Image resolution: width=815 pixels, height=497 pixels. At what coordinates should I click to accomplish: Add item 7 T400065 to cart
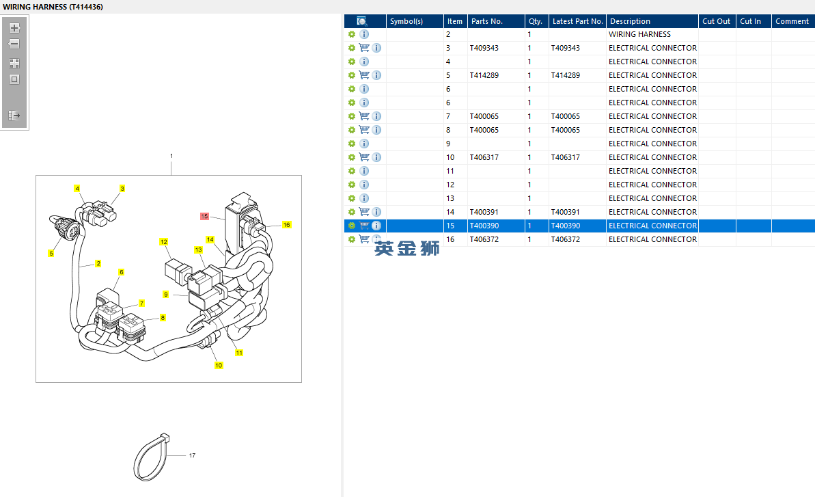364,116
